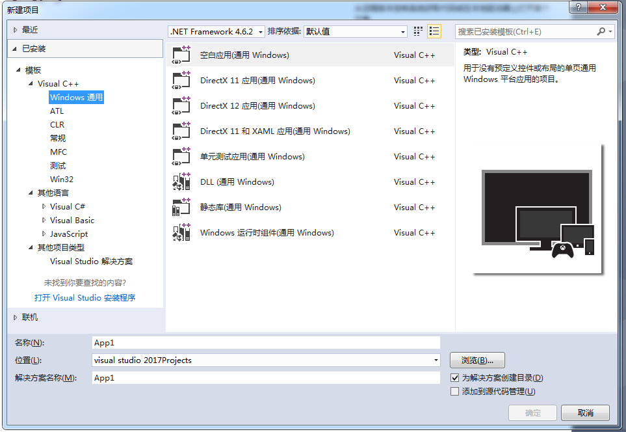Click the 确定 button
The image size is (626, 432).
coord(532,413)
